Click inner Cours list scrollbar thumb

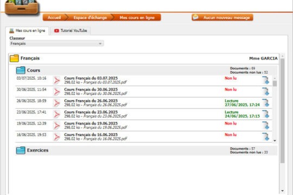click(275, 83)
